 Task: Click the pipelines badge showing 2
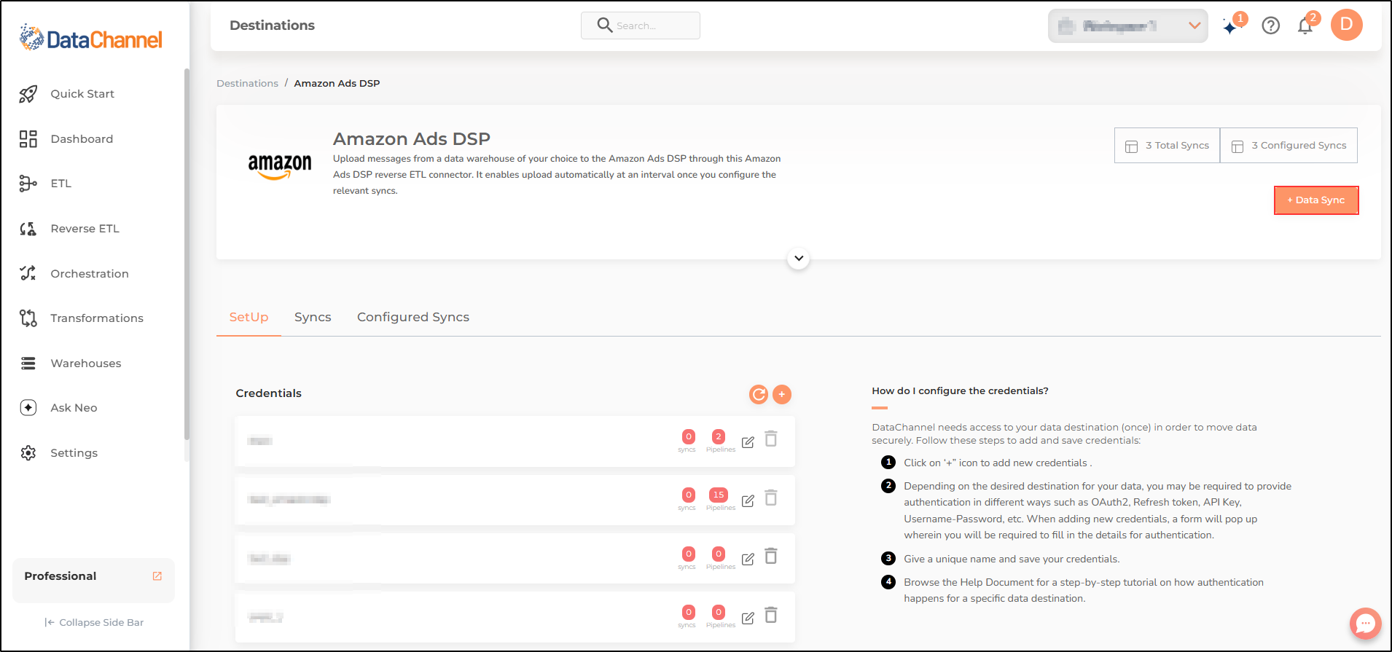[x=719, y=436]
